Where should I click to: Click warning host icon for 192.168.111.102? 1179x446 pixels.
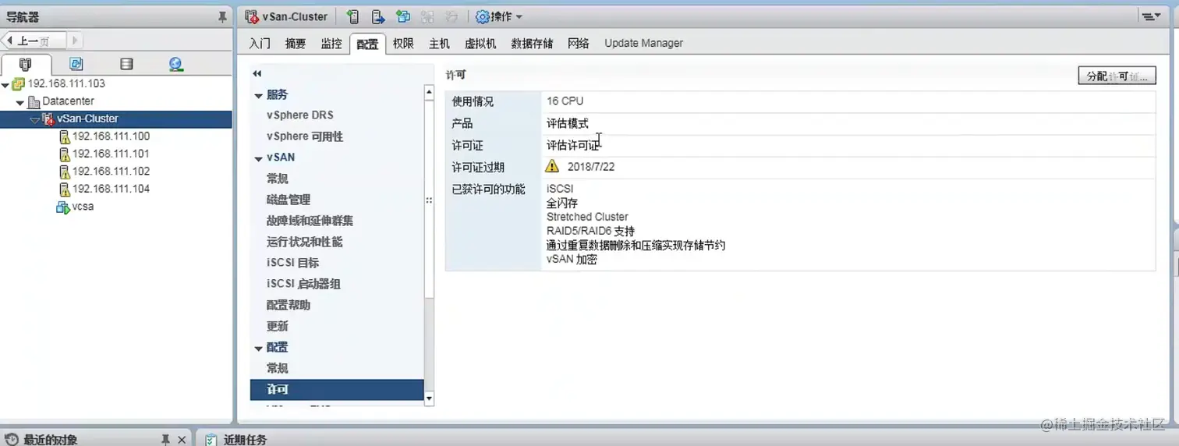65,172
